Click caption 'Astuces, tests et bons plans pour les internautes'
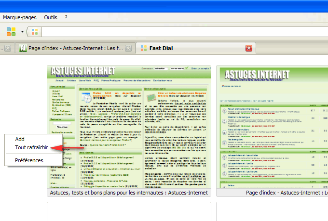This screenshot has height=221, width=328. [129, 193]
